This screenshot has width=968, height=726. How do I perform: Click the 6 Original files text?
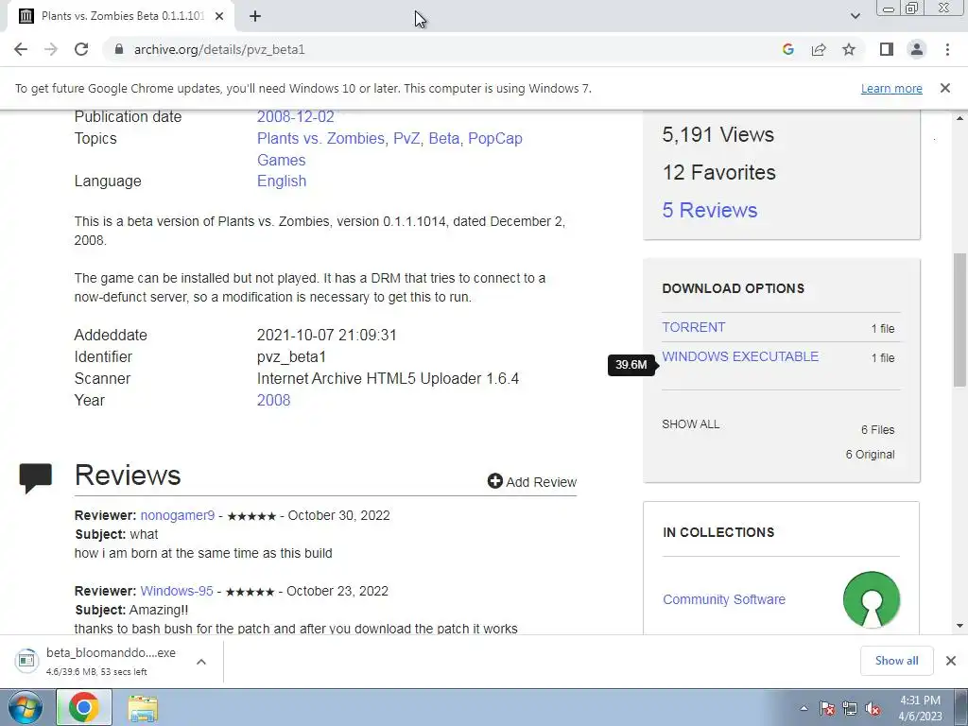[x=870, y=455]
